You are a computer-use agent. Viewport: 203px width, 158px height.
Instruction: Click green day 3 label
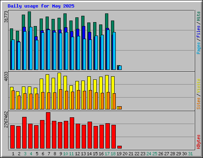25,154
